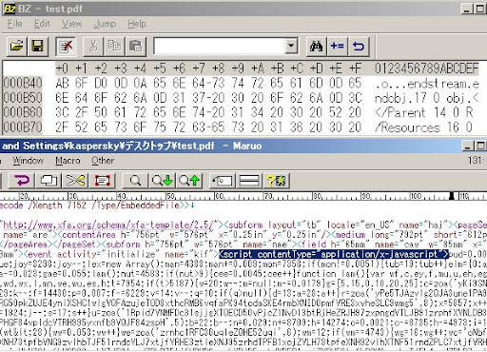Click the BZ search text input box

220,47
